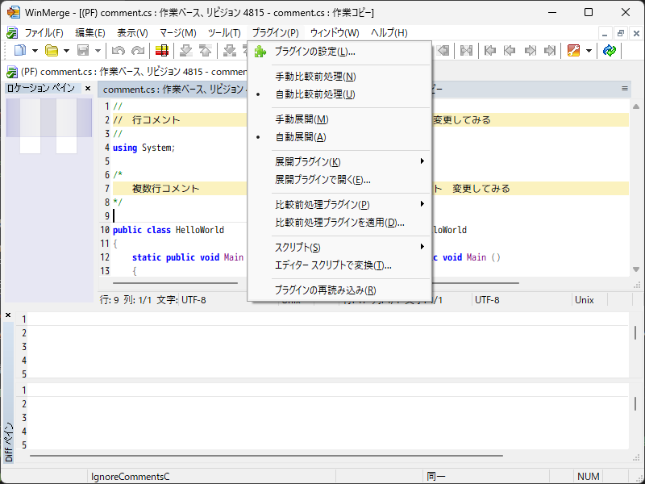Close the Location pane with its X

pyautogui.click(x=88, y=88)
